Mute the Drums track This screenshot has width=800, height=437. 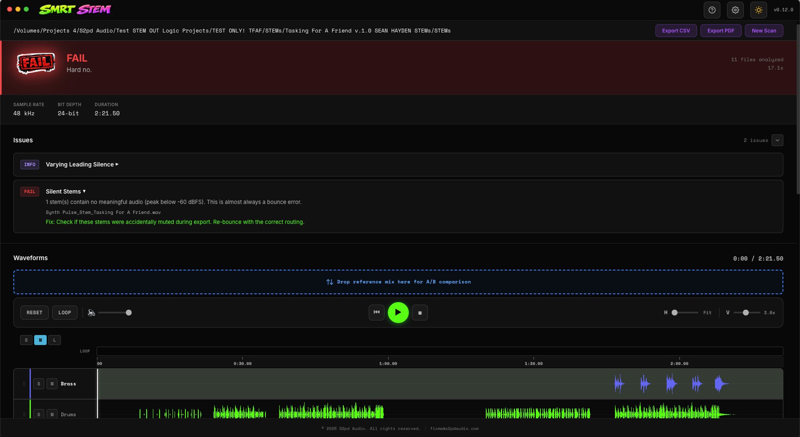[52, 414]
